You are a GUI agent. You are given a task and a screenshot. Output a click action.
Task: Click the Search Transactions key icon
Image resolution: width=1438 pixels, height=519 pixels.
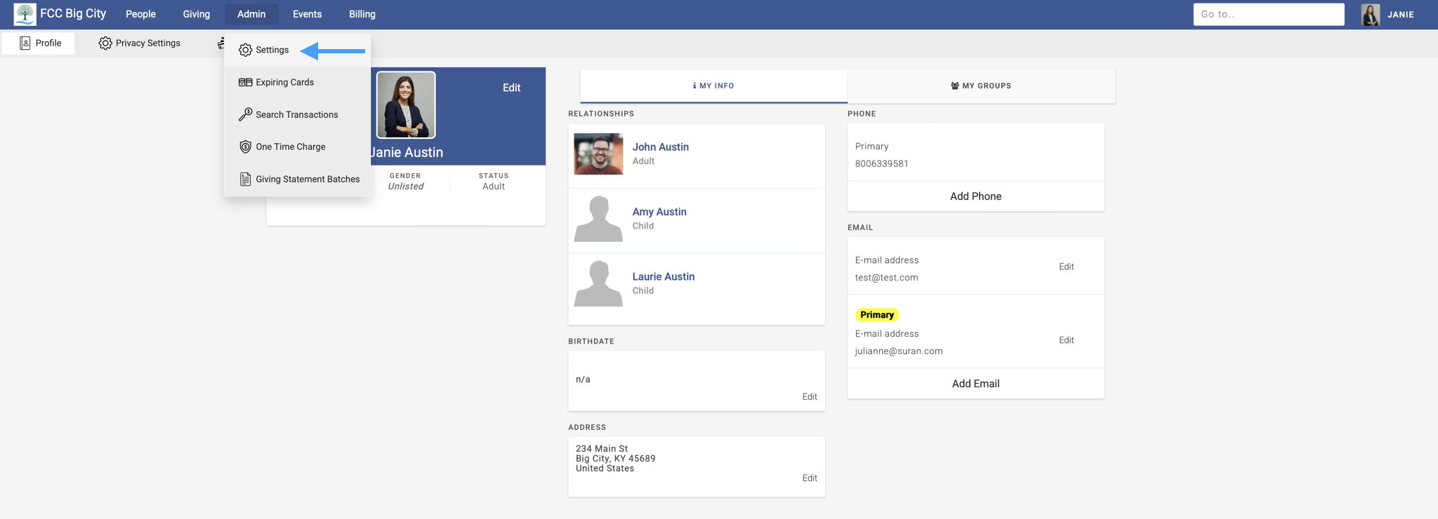click(x=245, y=114)
